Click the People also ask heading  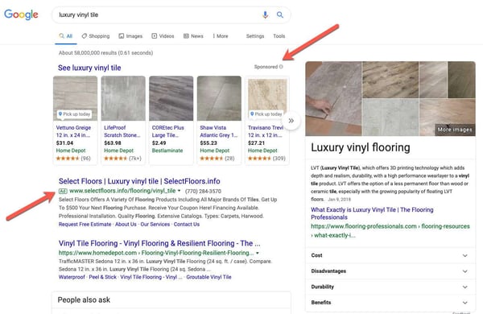coord(84,300)
